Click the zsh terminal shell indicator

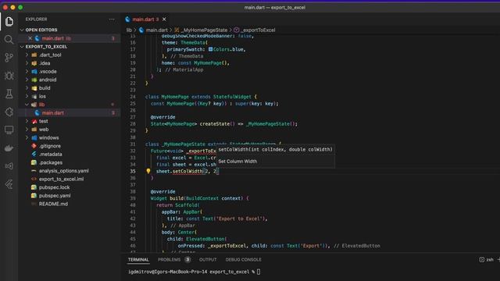(486, 260)
